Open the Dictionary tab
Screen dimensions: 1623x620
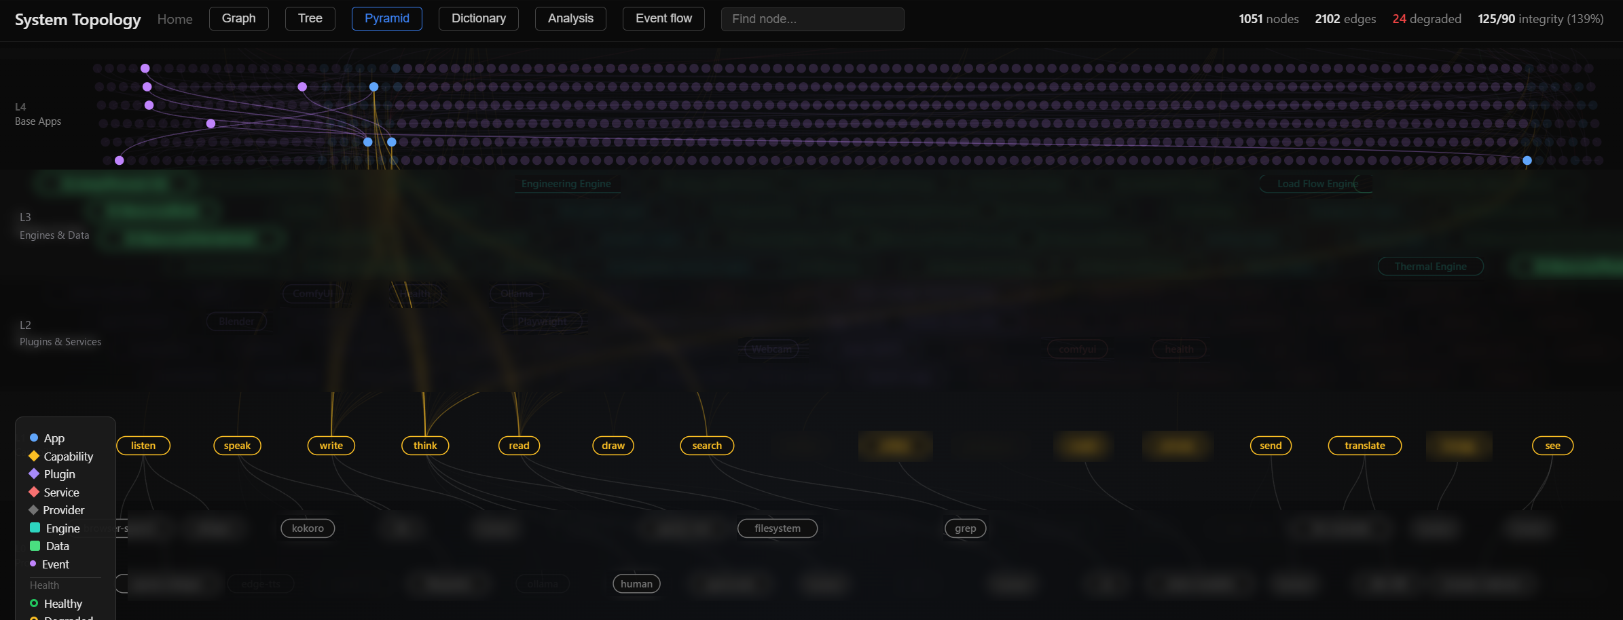coord(478,18)
